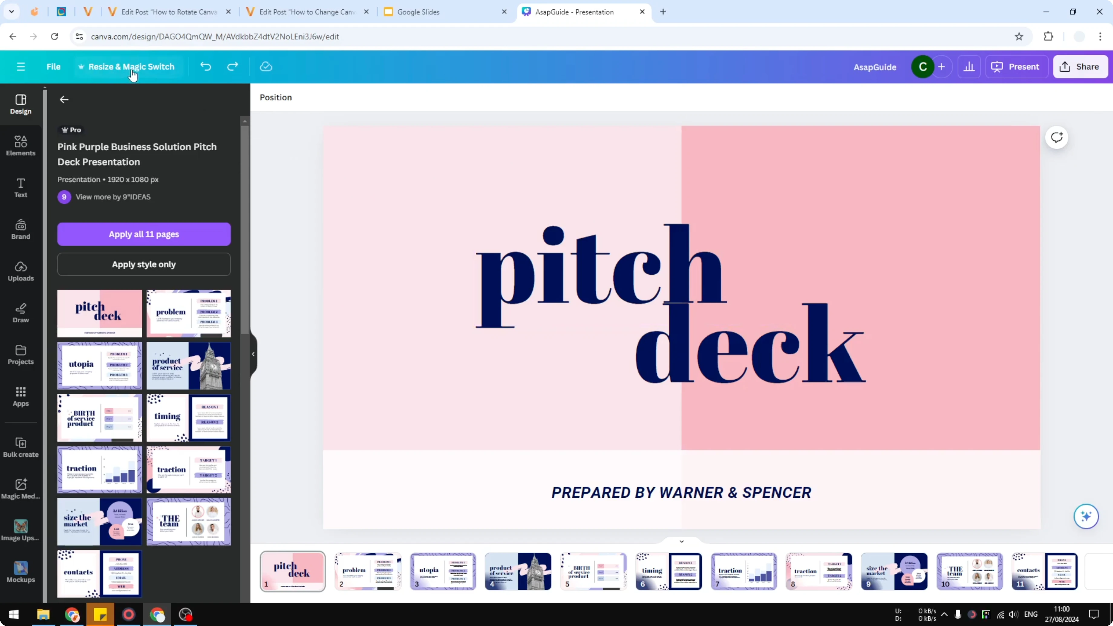The width and height of the screenshot is (1113, 626).
Task: Select the utopia template thumbnail in panel
Action: point(100,366)
